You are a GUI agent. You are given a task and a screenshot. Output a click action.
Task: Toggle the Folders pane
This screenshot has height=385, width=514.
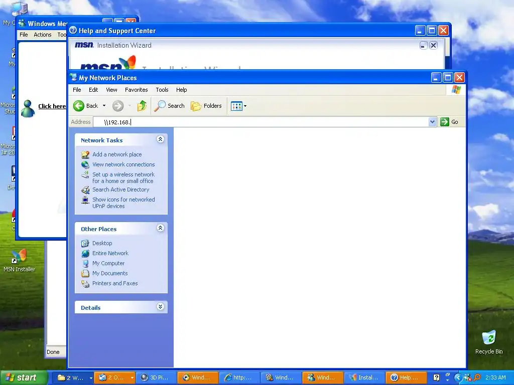coord(206,106)
